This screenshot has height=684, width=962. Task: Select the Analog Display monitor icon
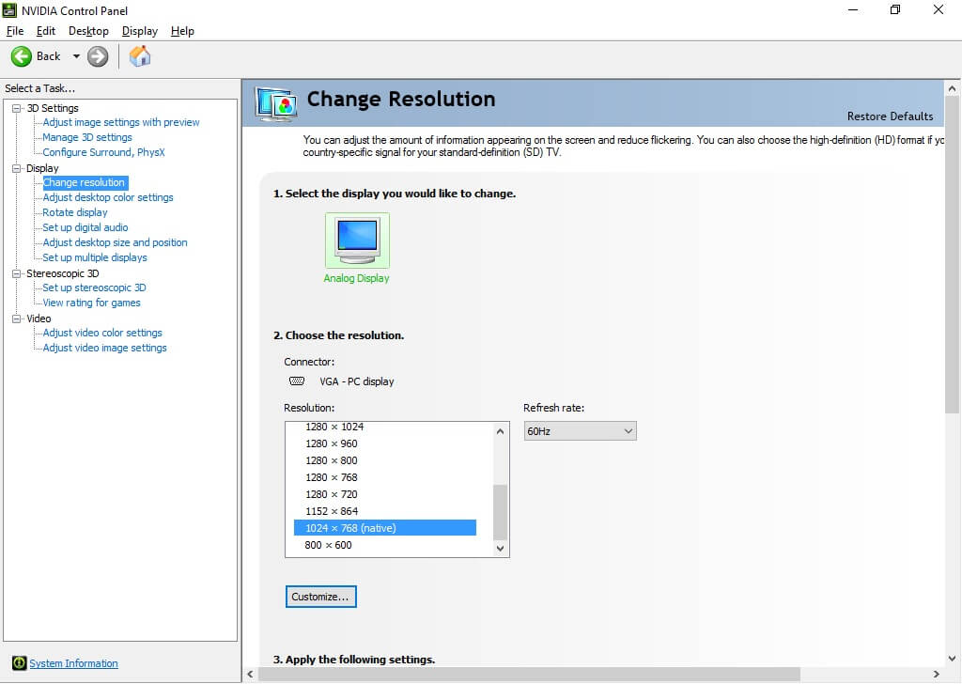[x=357, y=240]
